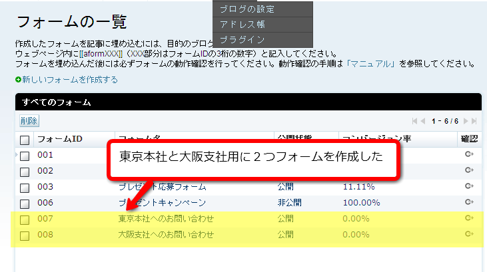Check the box for form 003
487x272 pixels.
(x=25, y=188)
